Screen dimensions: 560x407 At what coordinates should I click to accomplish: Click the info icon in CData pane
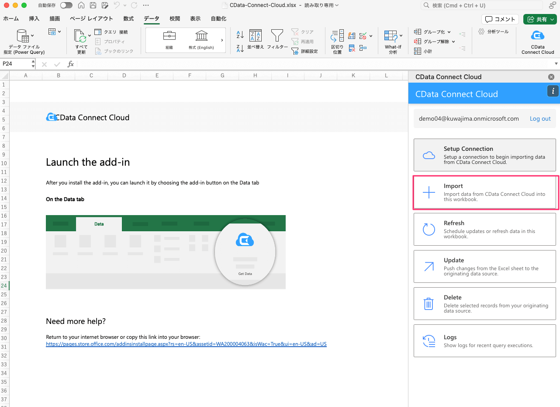[553, 91]
